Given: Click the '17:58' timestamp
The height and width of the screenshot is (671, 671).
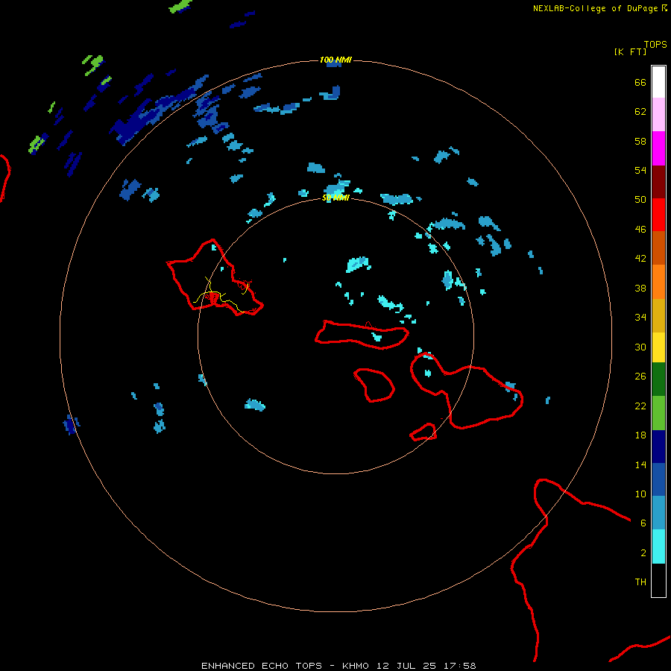Looking at the screenshot, I should [x=460, y=666].
